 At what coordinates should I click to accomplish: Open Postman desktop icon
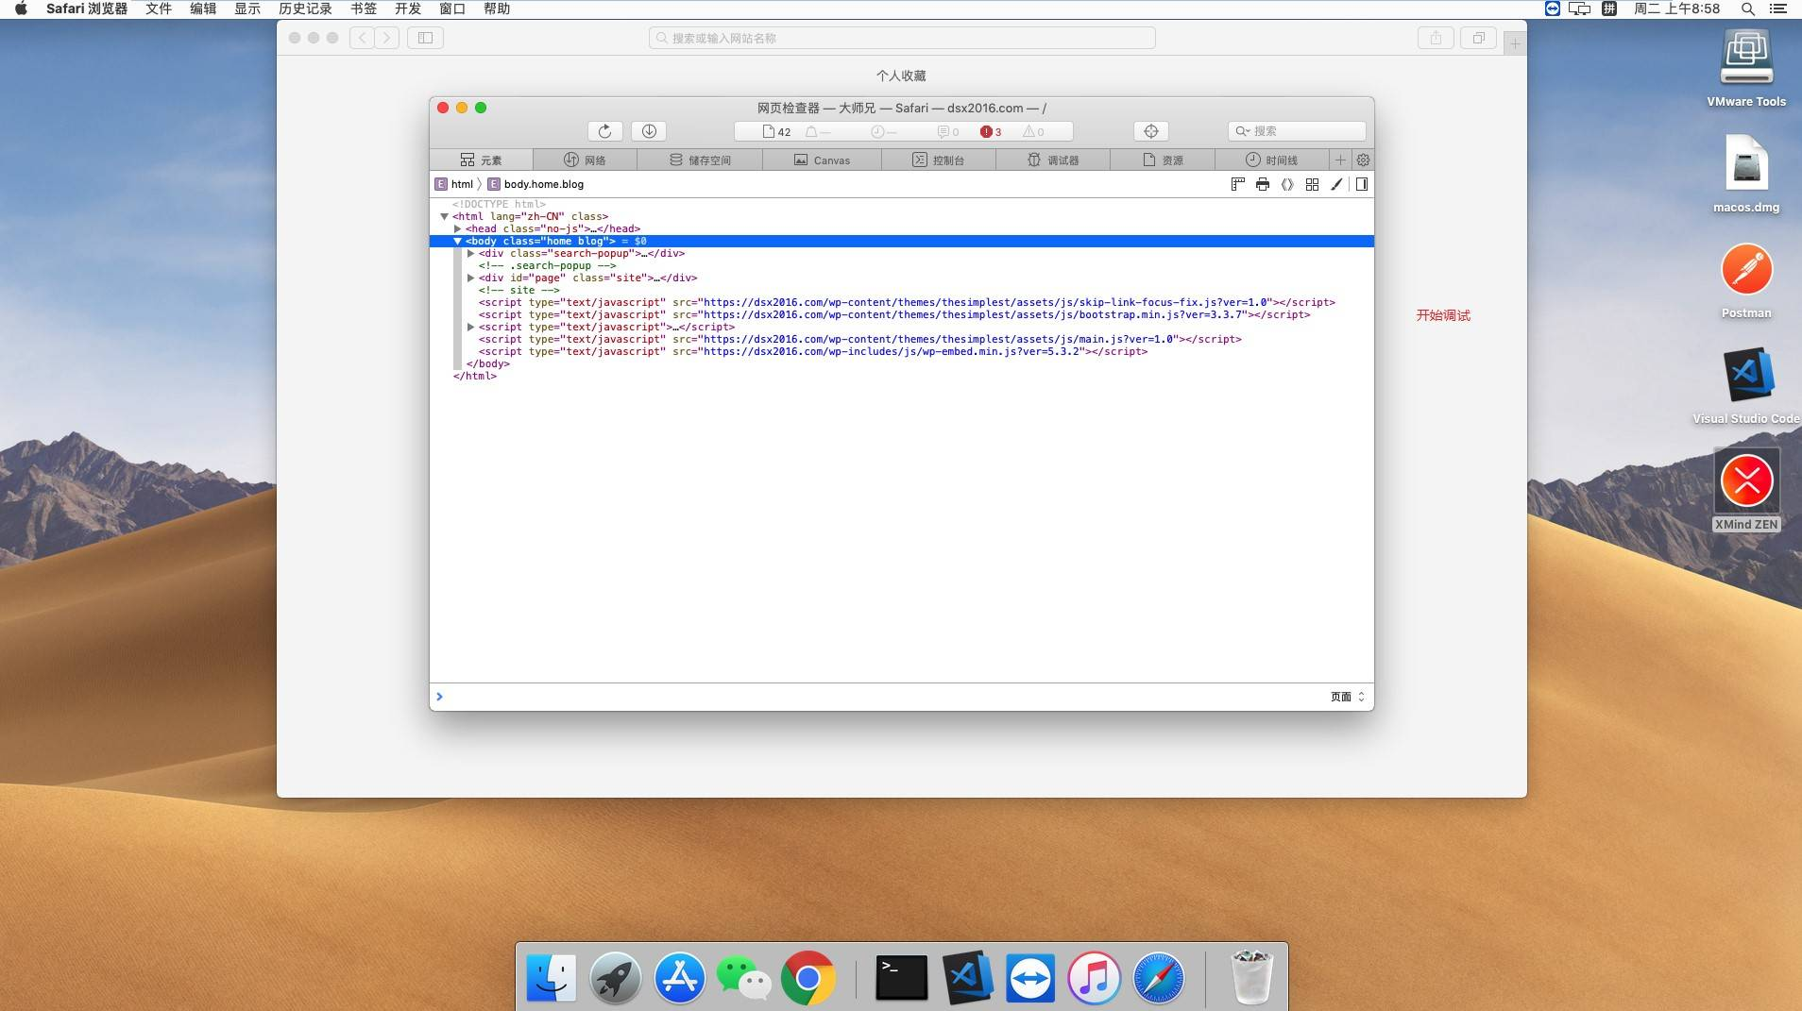coord(1746,280)
